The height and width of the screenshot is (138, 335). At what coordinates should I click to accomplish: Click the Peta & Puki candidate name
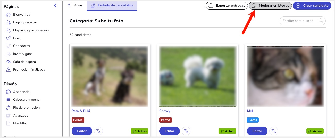click(81, 111)
